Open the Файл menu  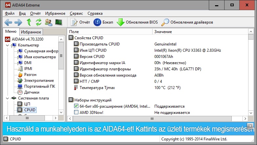tap(10, 13)
